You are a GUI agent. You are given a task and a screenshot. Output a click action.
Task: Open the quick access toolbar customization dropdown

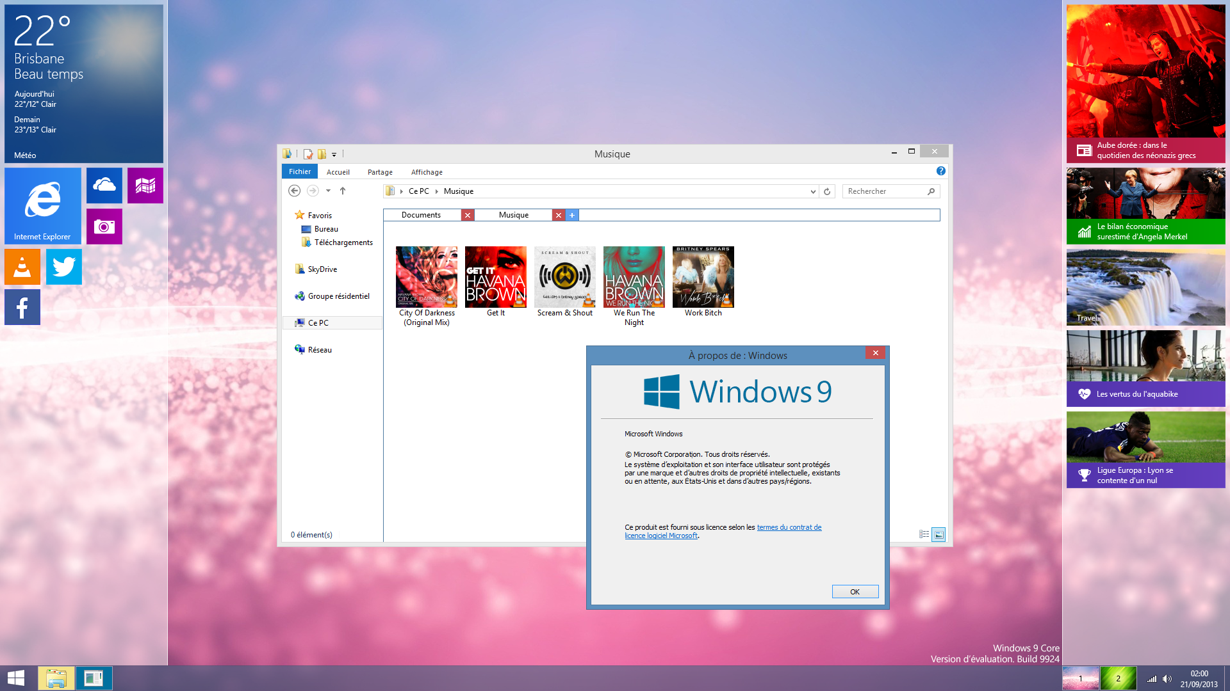335,154
